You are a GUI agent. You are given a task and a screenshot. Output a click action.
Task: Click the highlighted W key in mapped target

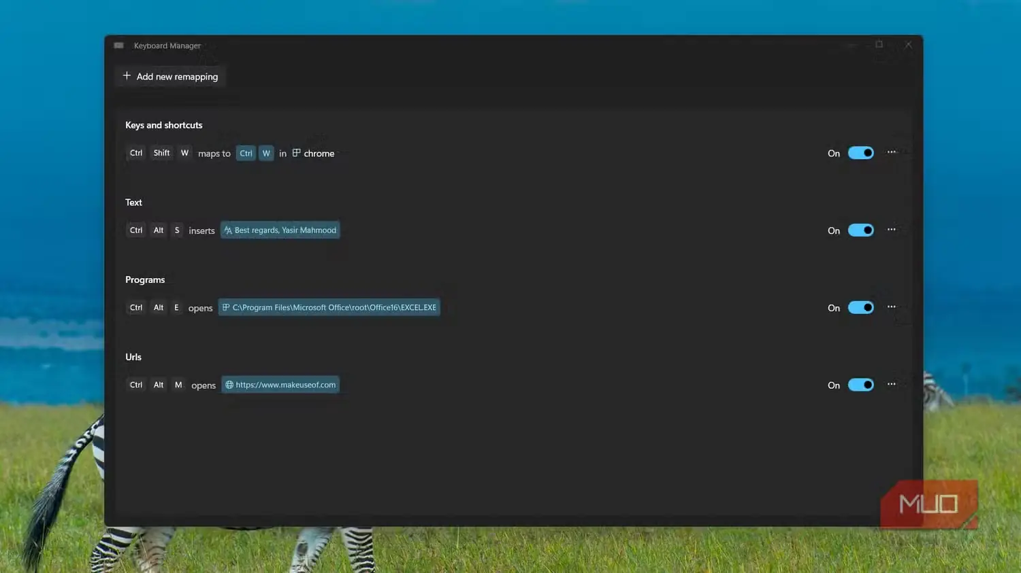pos(266,153)
